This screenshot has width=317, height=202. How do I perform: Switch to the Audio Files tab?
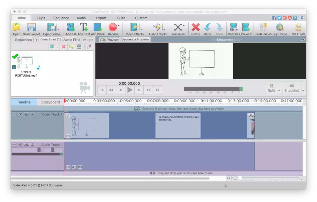coord(72,40)
